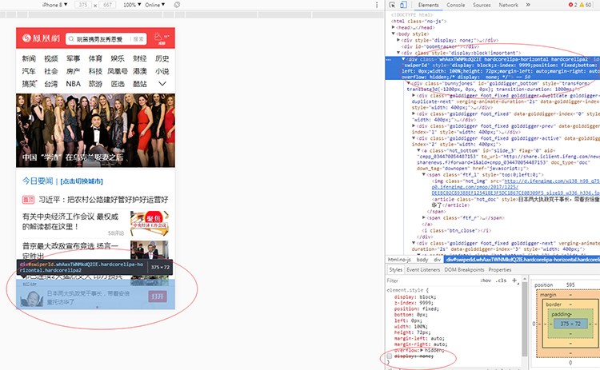Toggle the device toolbar icon
The height and width of the screenshot is (370, 600).
pos(403,5)
